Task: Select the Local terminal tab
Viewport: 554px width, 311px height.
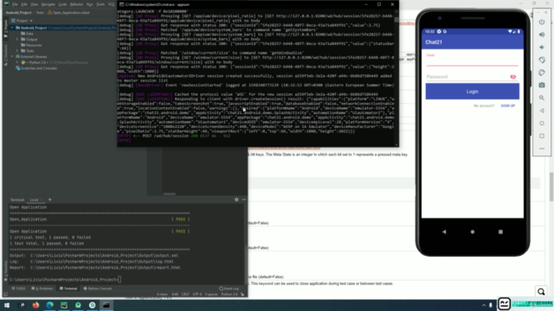Action: pos(34,200)
